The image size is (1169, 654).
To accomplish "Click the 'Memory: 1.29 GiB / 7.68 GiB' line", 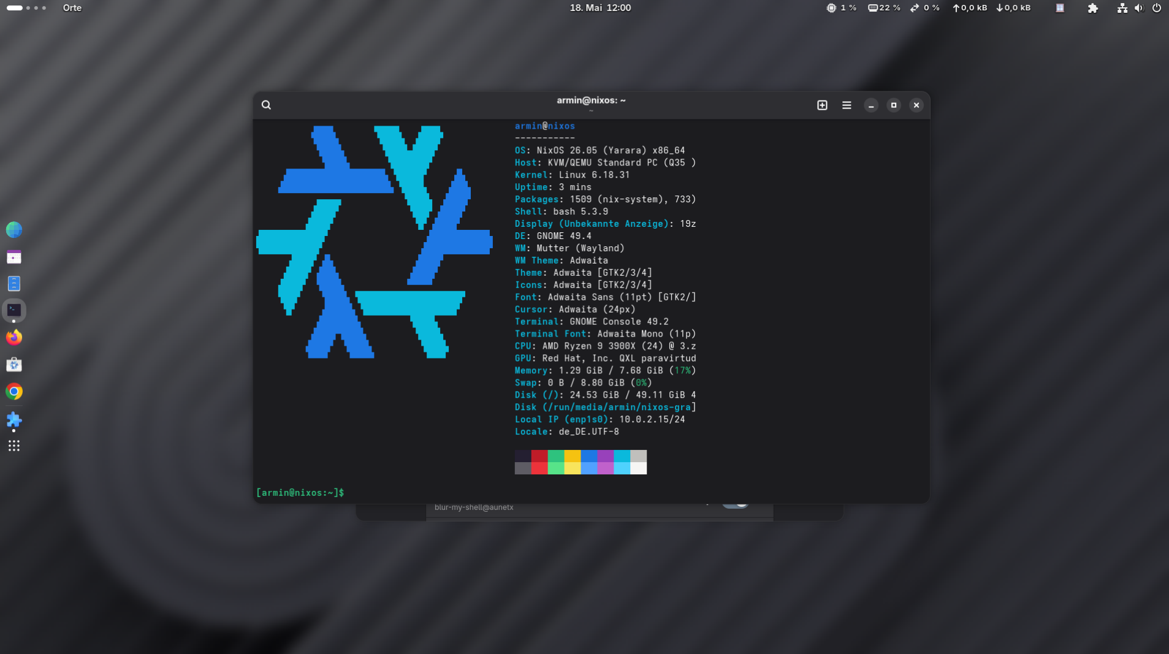I will point(606,371).
